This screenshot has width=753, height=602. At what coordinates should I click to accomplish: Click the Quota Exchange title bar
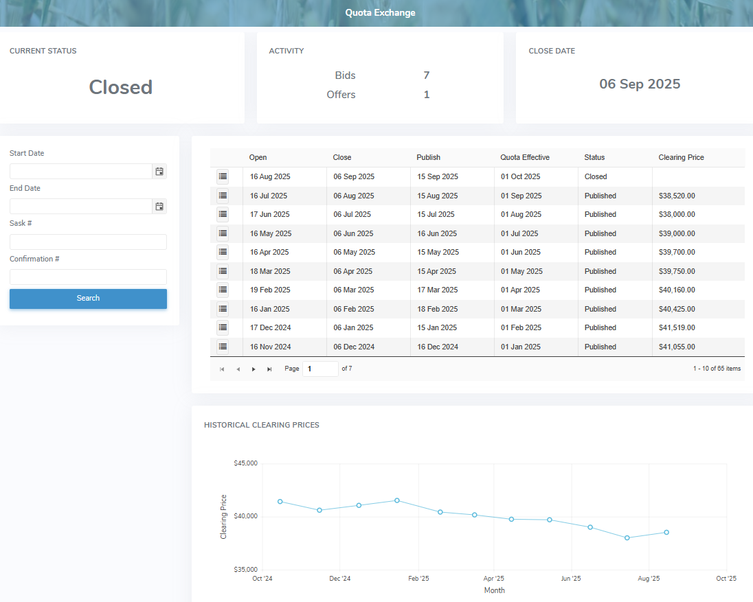(x=380, y=12)
